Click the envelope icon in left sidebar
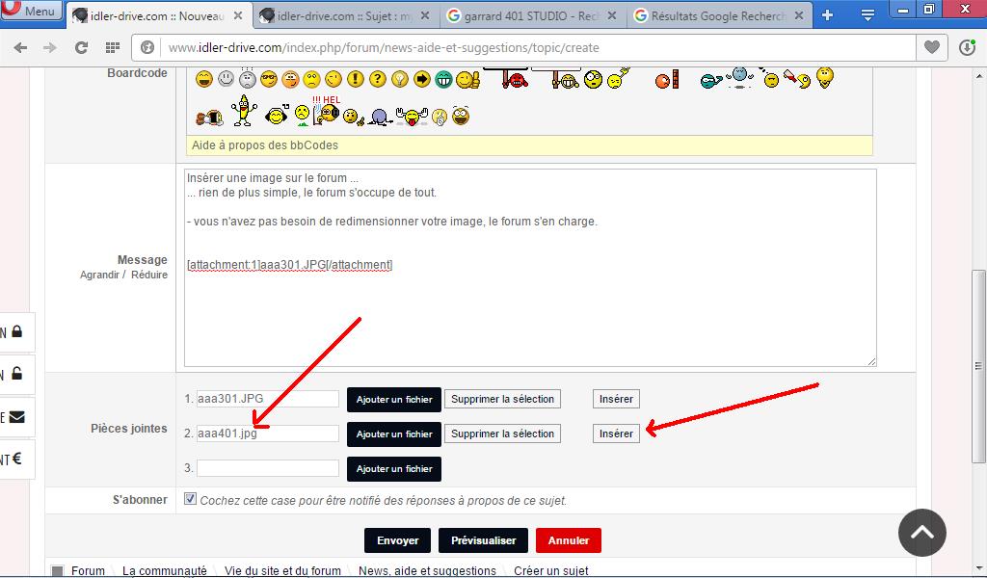Viewport: 987px width, 578px height. (16, 417)
